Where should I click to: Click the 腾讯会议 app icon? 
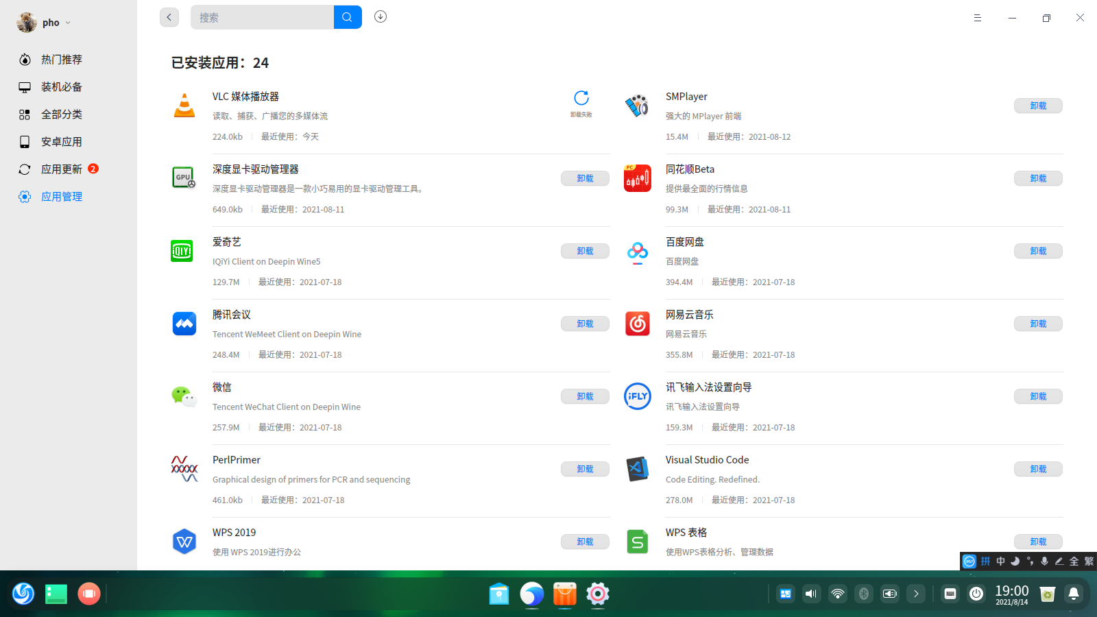click(x=184, y=323)
